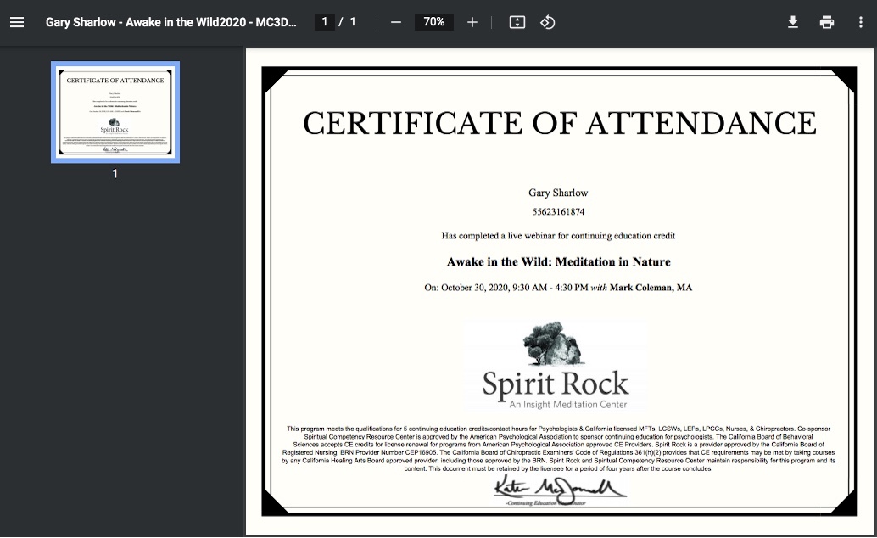Click the thumbnail page label '1'
This screenshot has width=877, height=538.
click(115, 174)
